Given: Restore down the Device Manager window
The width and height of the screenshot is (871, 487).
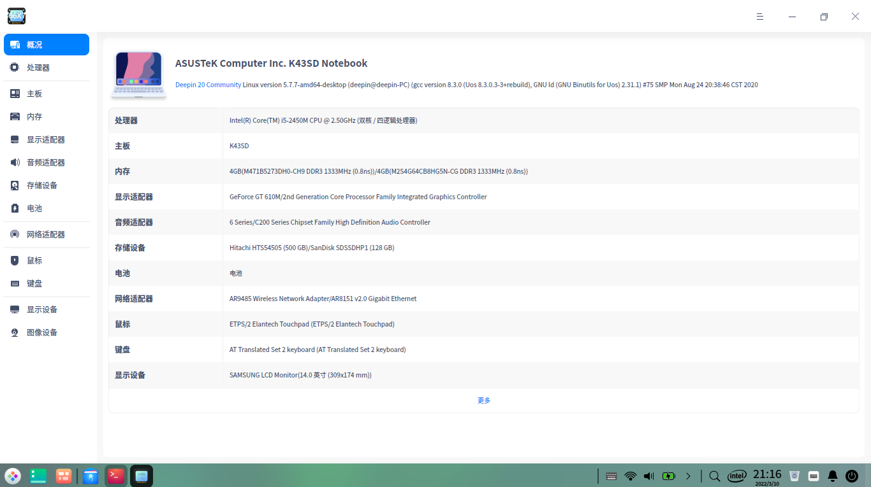Looking at the screenshot, I should (824, 17).
